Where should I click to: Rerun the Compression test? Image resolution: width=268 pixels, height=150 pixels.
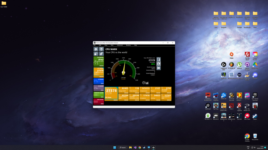[x=148, y=93]
